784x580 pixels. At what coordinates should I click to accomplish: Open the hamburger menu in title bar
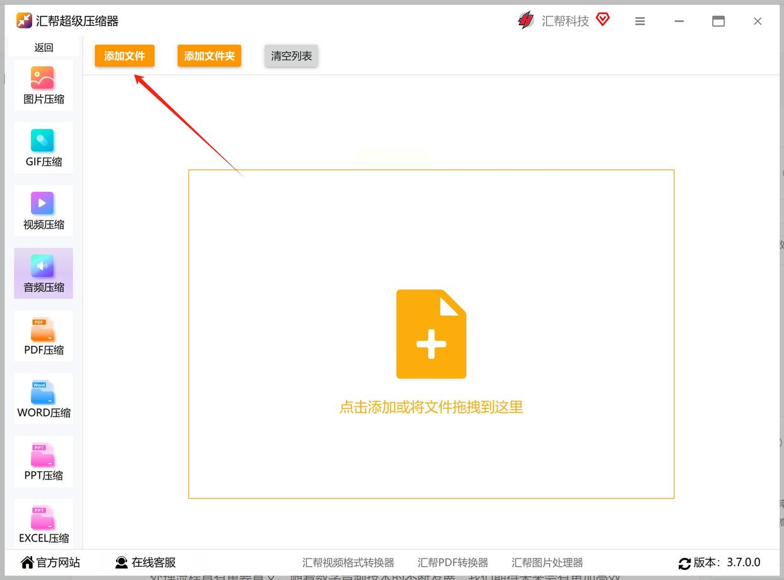[x=640, y=21]
